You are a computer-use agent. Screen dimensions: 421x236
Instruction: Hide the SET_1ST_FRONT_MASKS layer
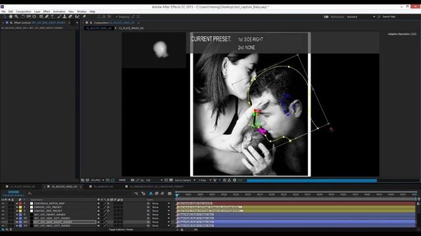3,214
